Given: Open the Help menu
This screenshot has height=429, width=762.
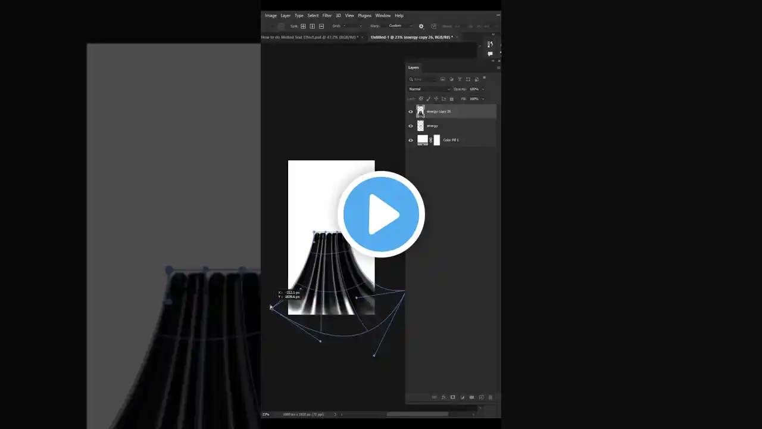Looking at the screenshot, I should [399, 15].
